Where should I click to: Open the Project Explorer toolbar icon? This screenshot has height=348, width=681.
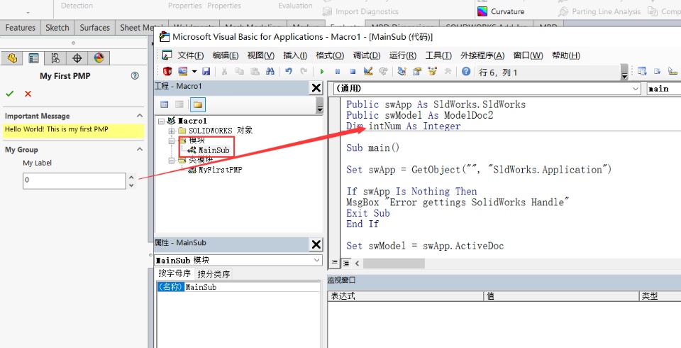[402, 71]
